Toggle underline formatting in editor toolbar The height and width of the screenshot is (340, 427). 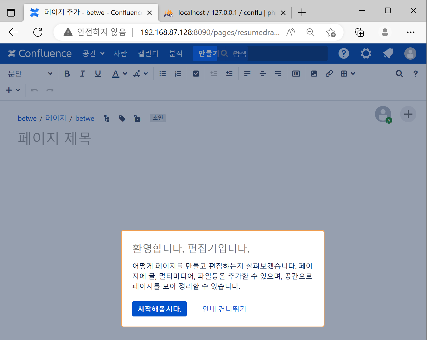[x=98, y=74]
